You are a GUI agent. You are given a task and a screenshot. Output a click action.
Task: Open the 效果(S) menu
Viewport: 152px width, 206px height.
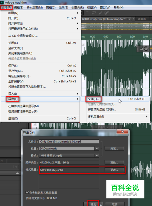pos(63,8)
